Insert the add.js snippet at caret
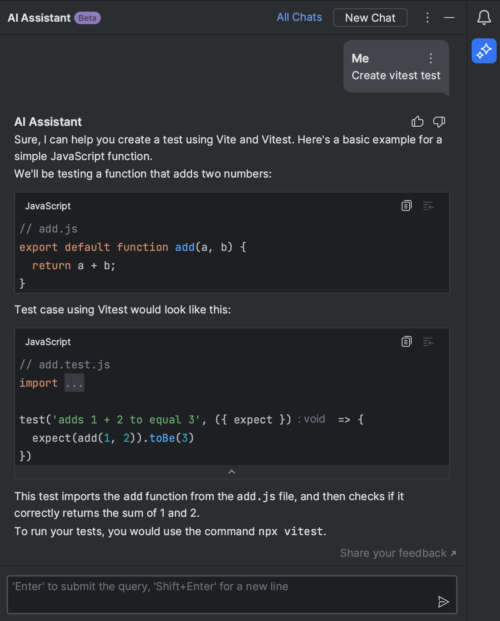The height and width of the screenshot is (621, 500). click(428, 205)
